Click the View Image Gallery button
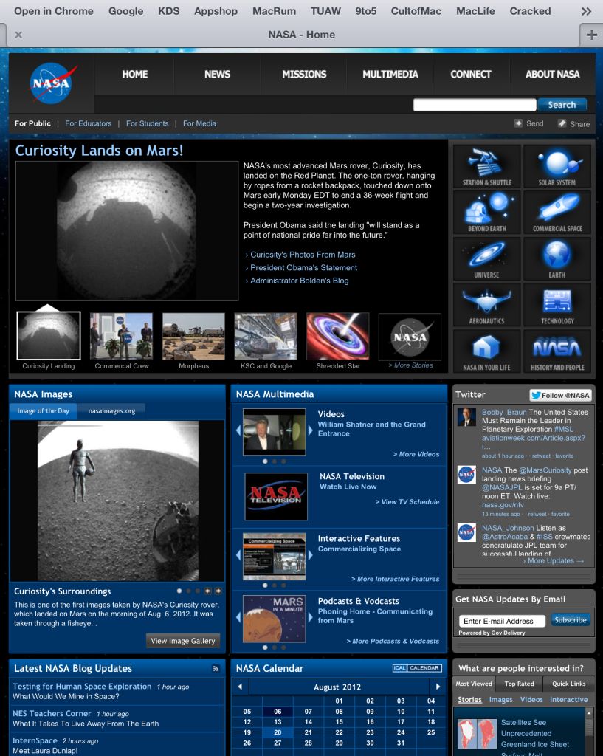 [183, 641]
